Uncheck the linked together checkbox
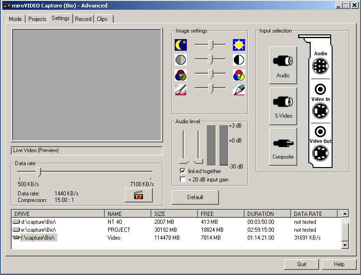The width and height of the screenshot is (361, 275). (183, 171)
